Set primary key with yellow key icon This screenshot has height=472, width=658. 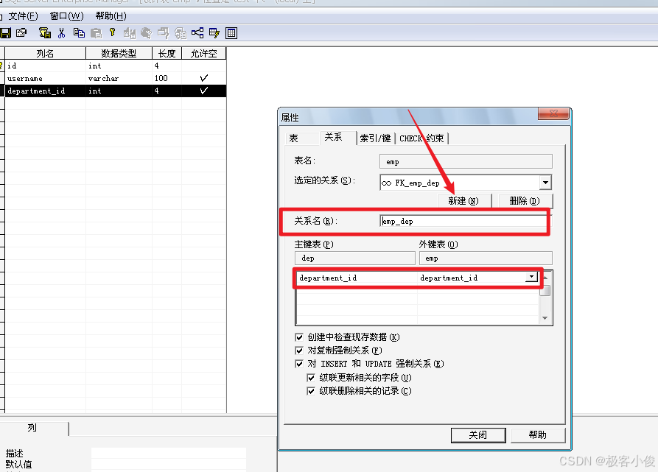click(x=112, y=32)
